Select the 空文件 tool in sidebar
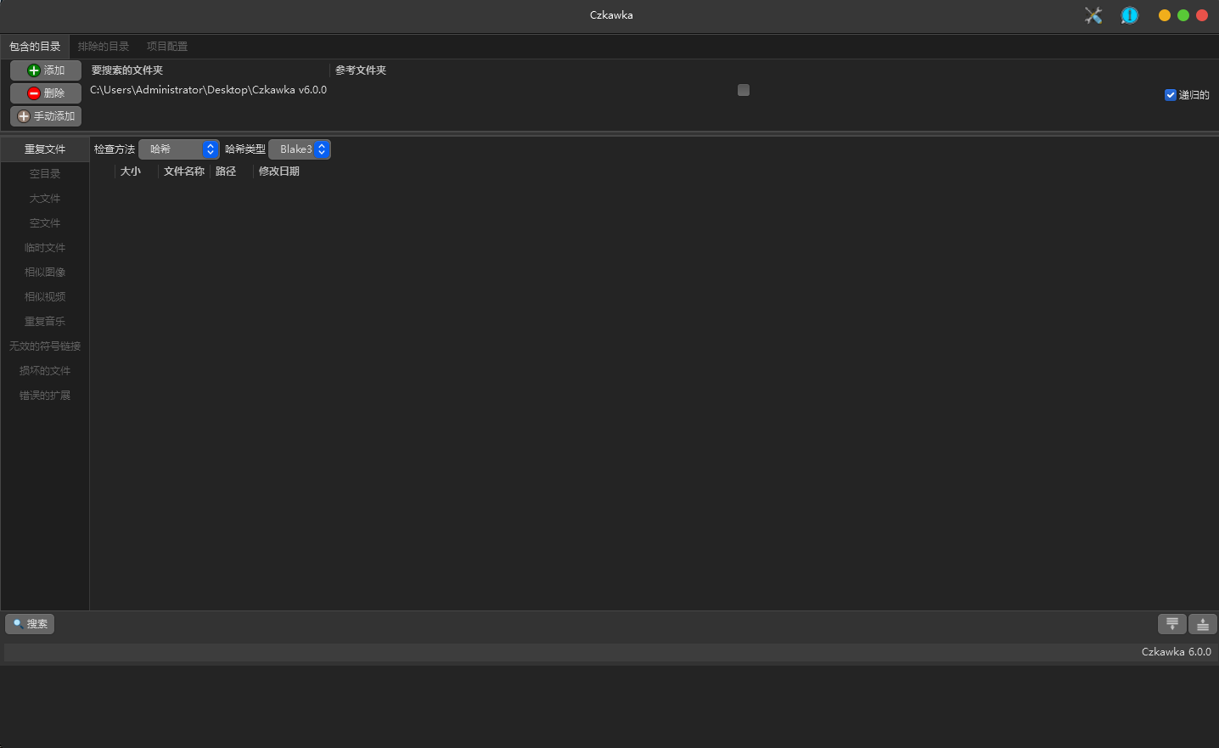The width and height of the screenshot is (1219, 748). [x=45, y=223]
